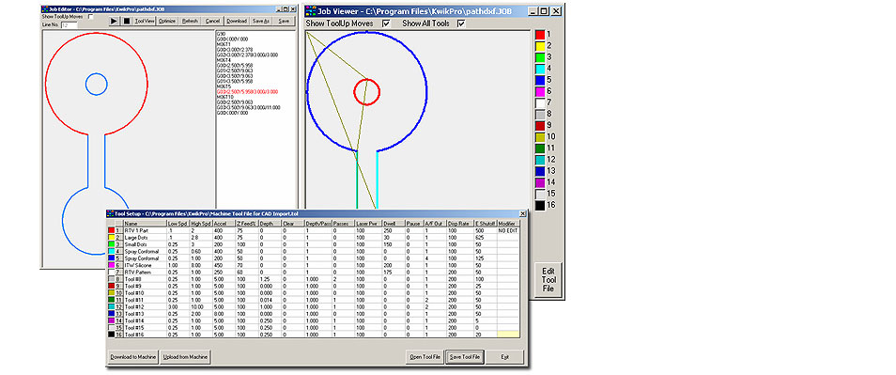This screenshot has width=896, height=375.
Task: Pick dark green swatch 11 in the Job Viewer legend
Action: tap(539, 148)
